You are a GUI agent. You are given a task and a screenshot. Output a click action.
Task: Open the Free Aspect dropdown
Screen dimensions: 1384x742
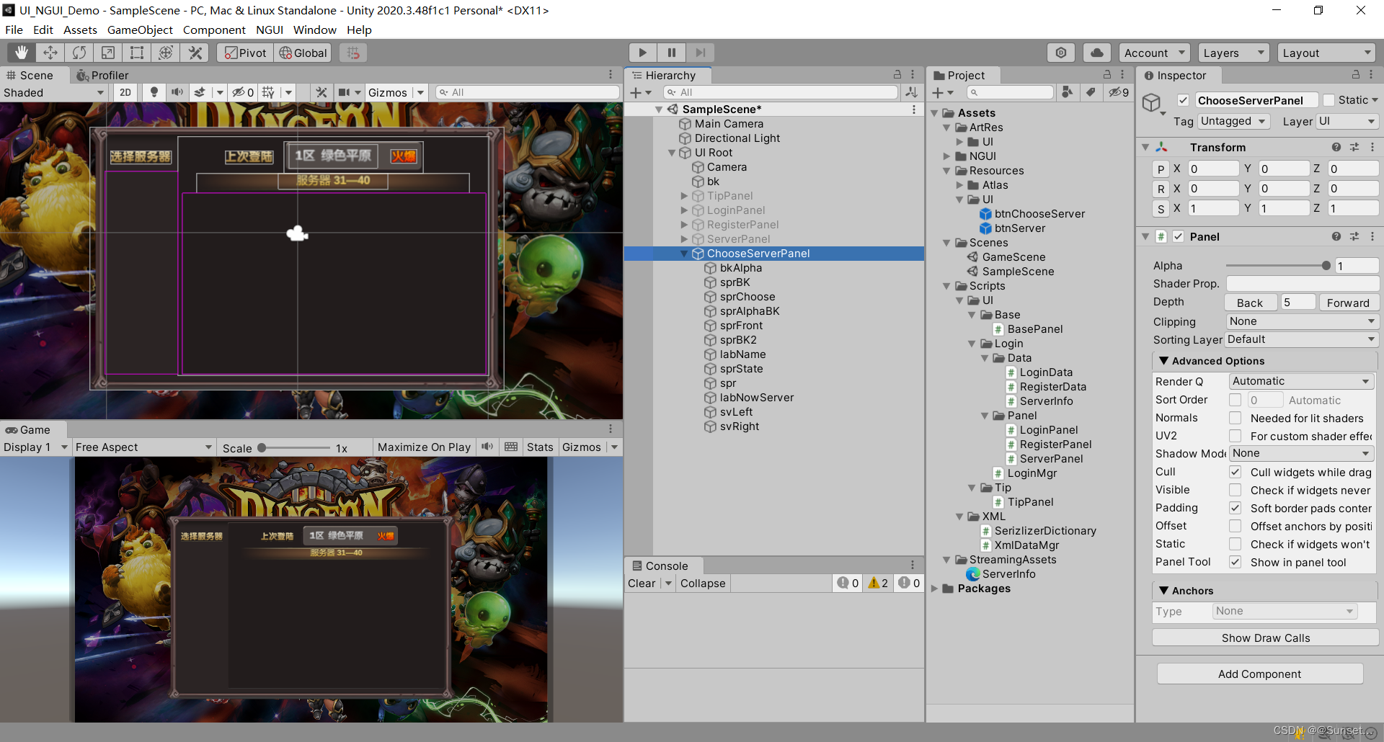(x=143, y=447)
